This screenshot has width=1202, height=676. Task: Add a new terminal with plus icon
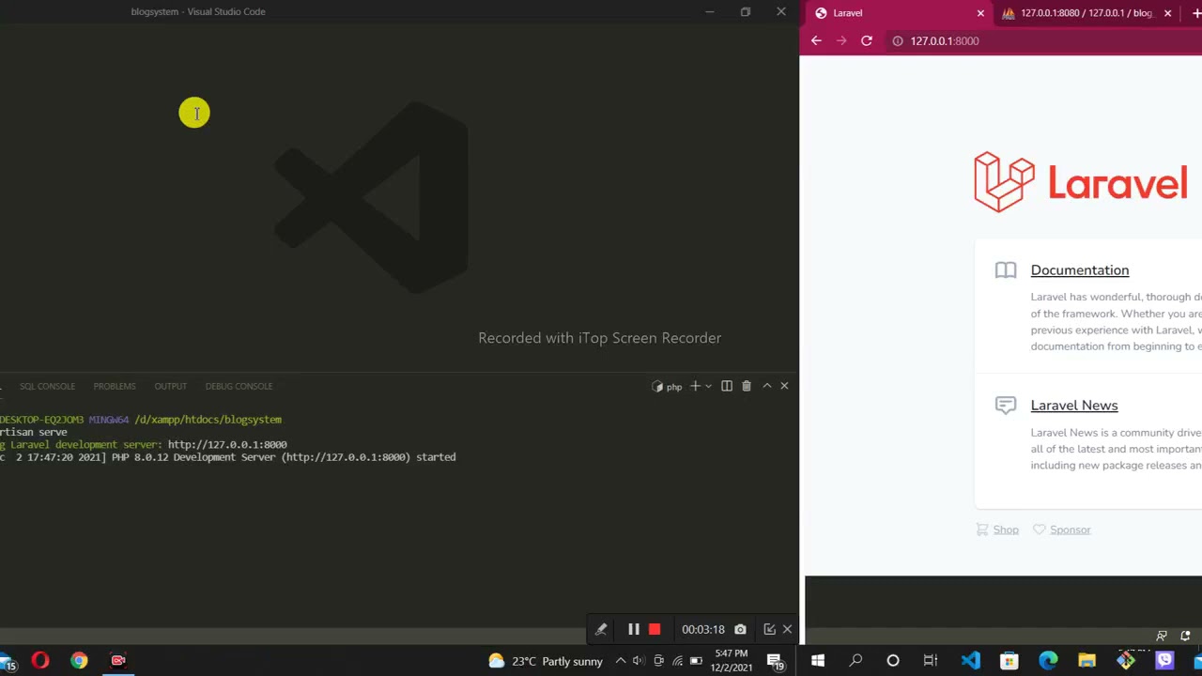pos(695,386)
